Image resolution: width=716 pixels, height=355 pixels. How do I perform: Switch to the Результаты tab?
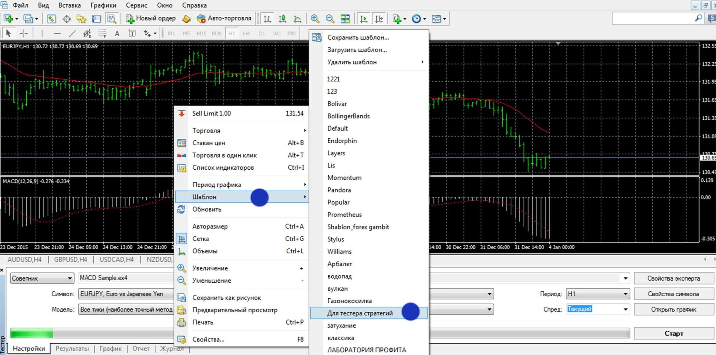tap(72, 348)
